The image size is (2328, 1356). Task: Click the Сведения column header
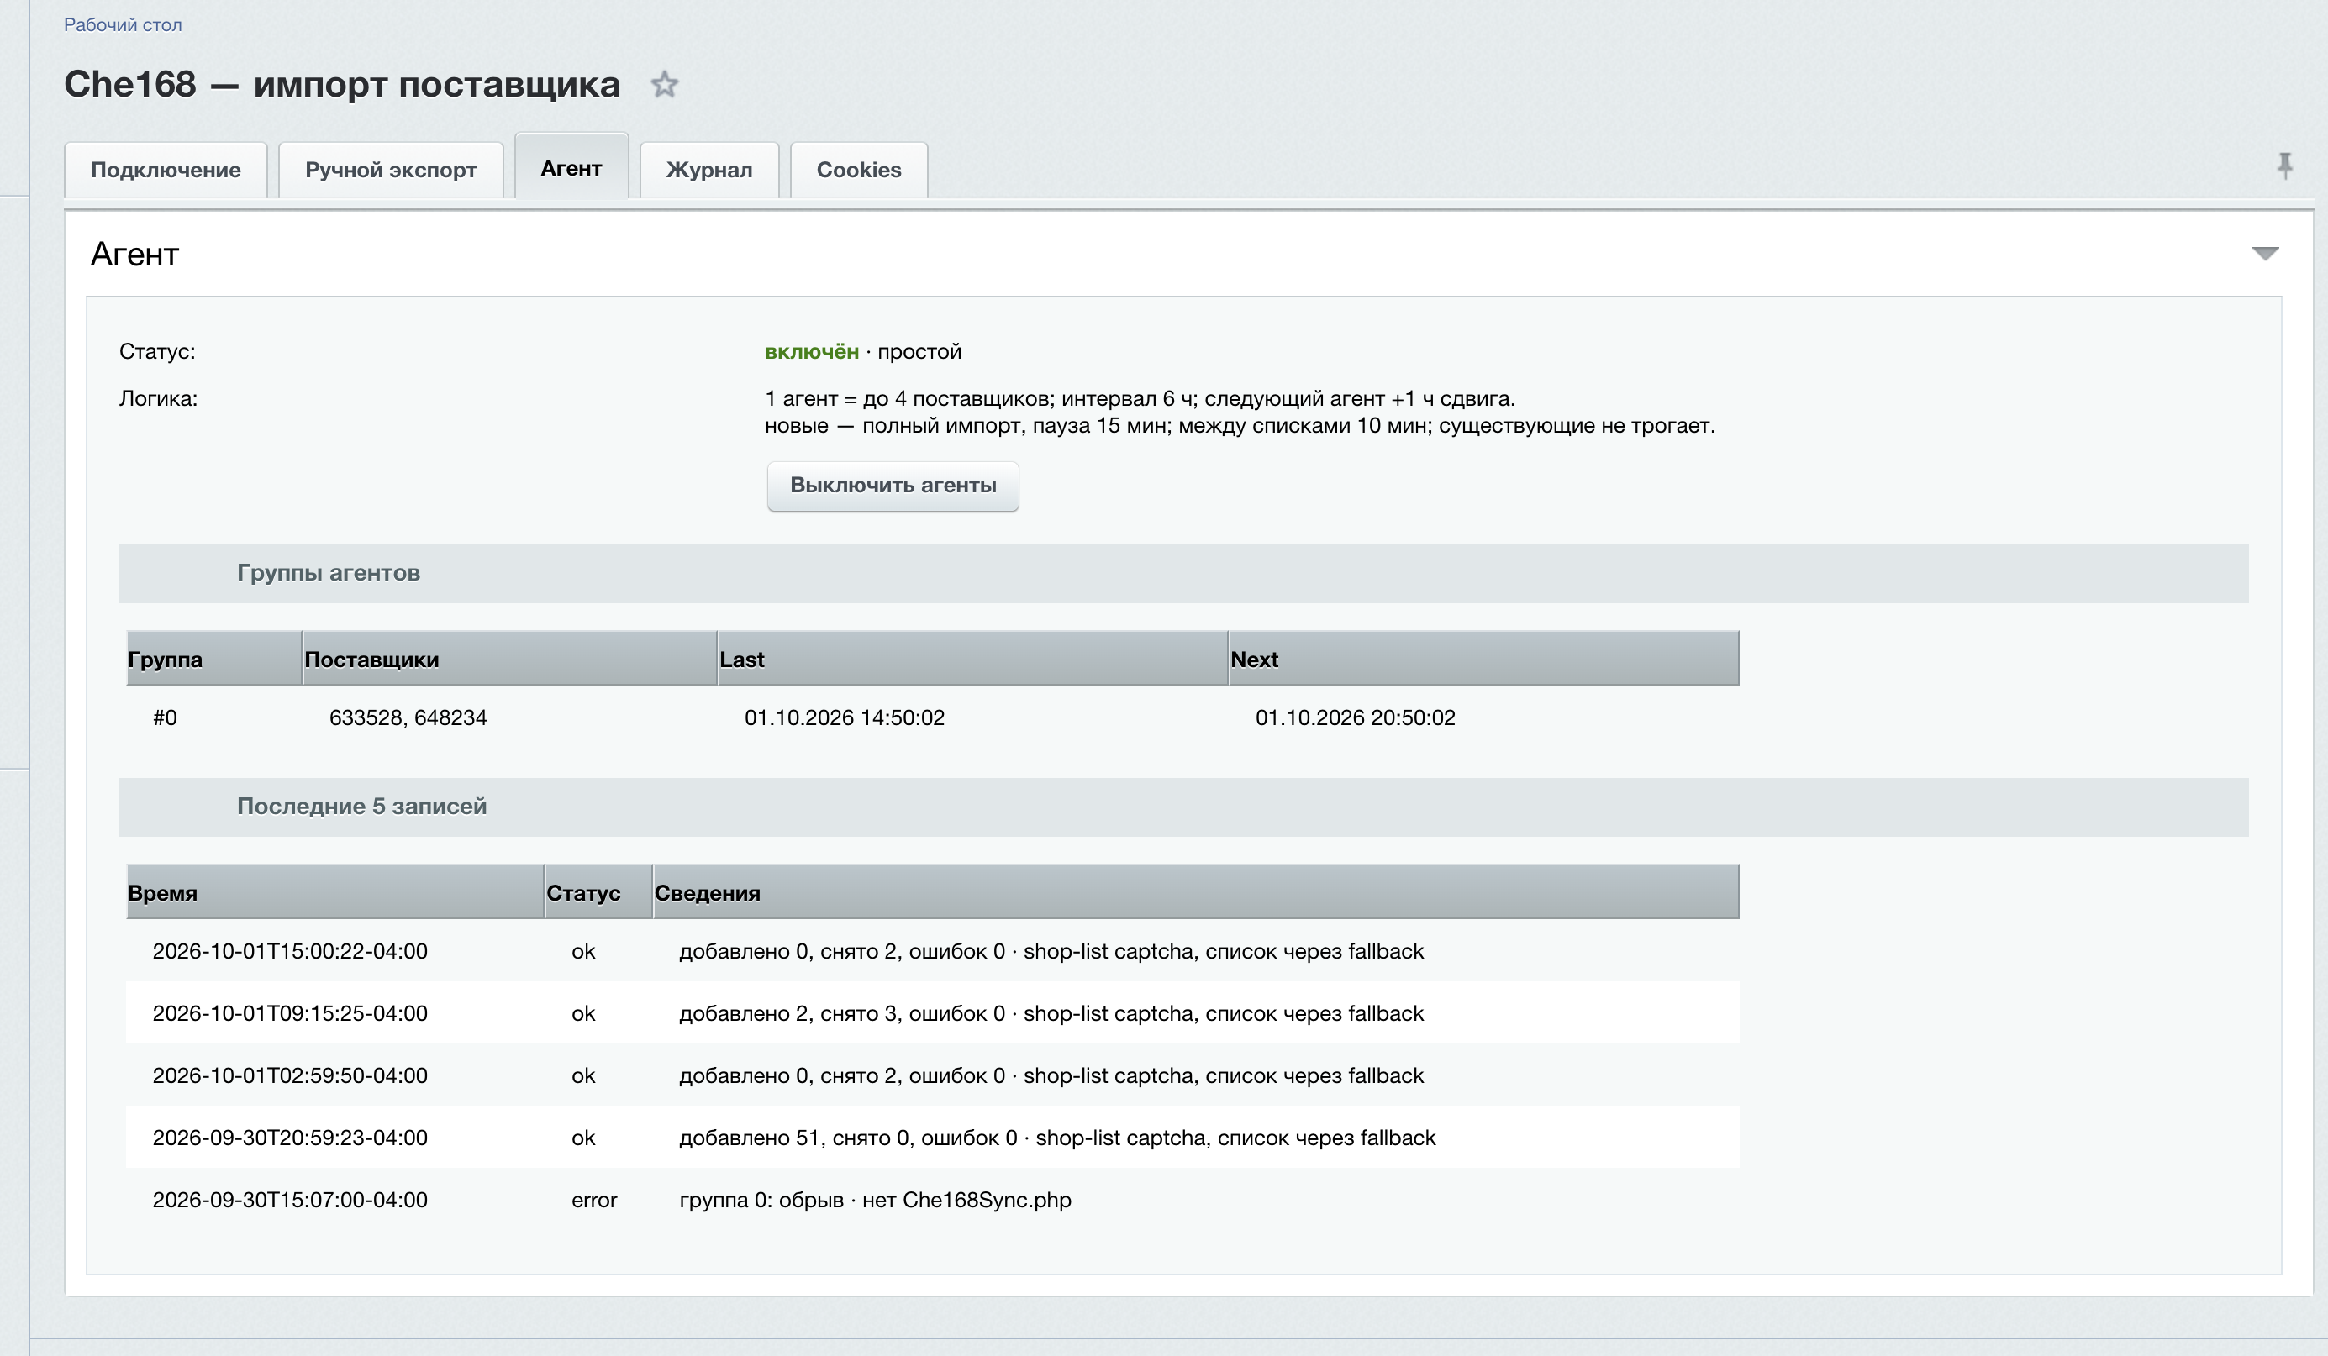pyautogui.click(x=1196, y=892)
